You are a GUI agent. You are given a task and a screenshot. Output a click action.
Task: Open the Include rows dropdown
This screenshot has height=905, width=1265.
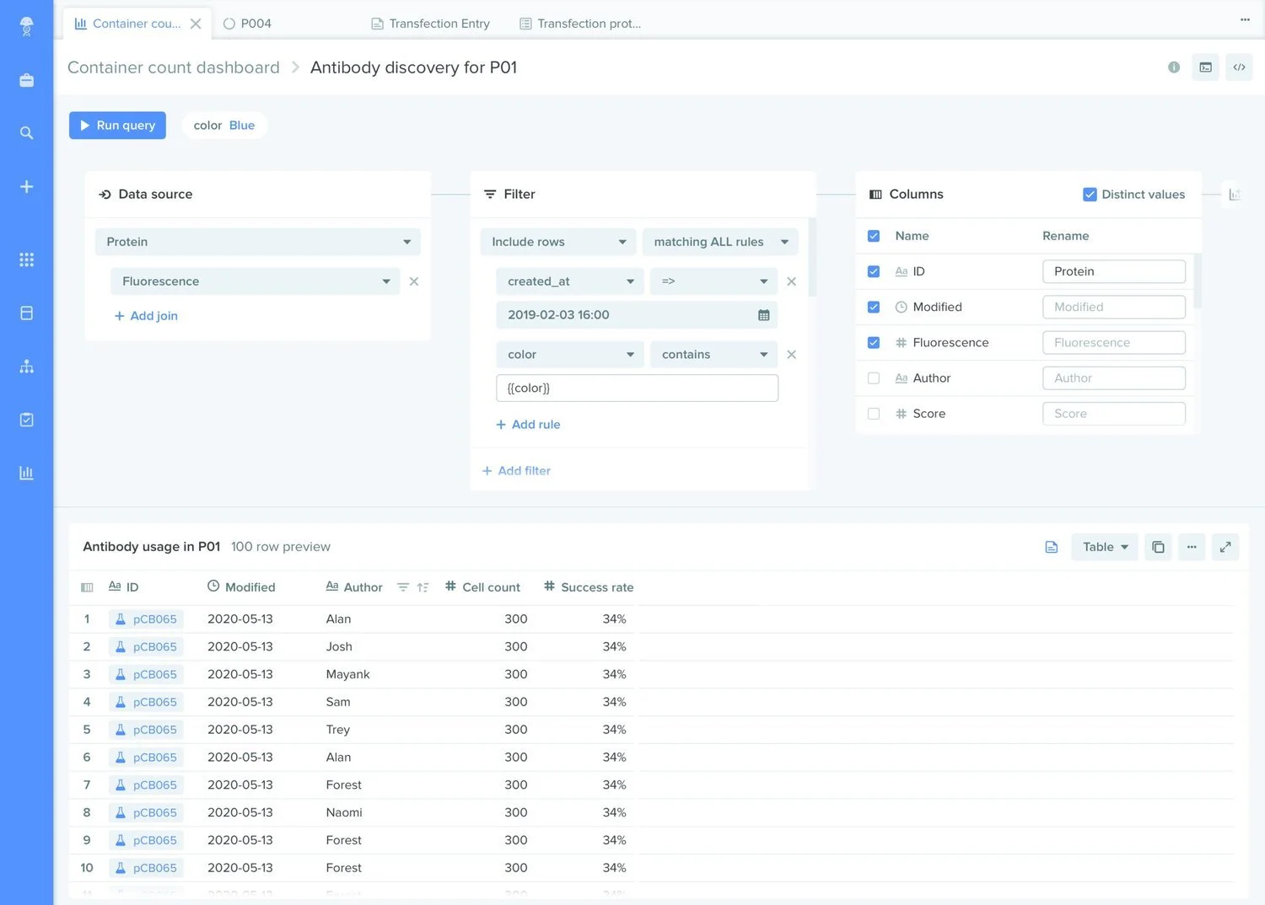[558, 242]
